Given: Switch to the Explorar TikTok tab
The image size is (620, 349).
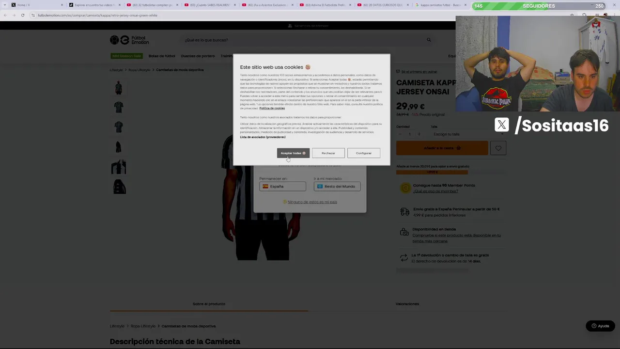Looking at the screenshot, I should (x=94, y=5).
